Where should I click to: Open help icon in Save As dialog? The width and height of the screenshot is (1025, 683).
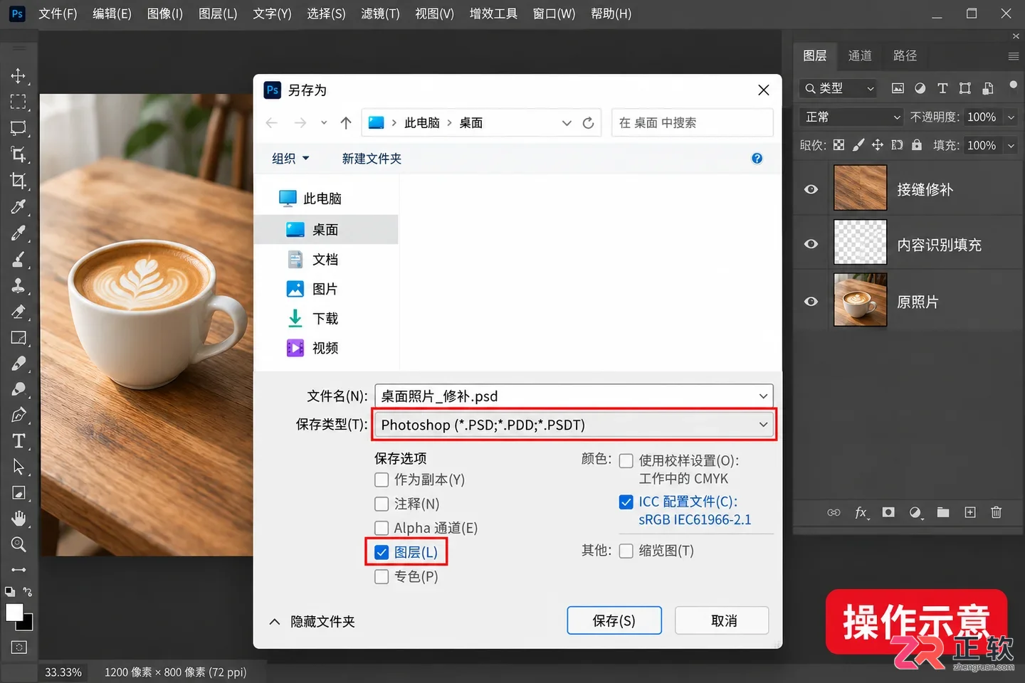[x=757, y=159]
